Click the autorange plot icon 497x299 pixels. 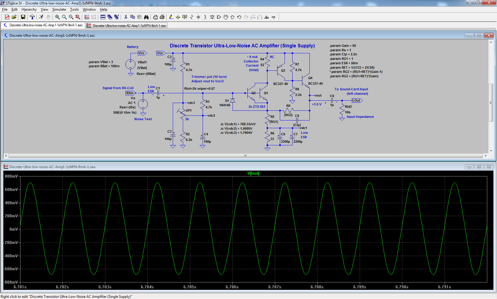click(87, 17)
